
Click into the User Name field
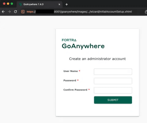(x=113, y=72)
